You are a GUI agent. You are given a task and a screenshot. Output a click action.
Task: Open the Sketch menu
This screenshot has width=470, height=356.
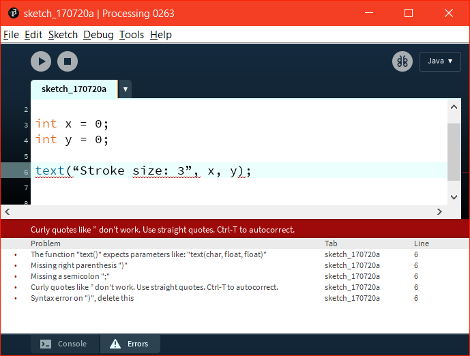point(63,35)
